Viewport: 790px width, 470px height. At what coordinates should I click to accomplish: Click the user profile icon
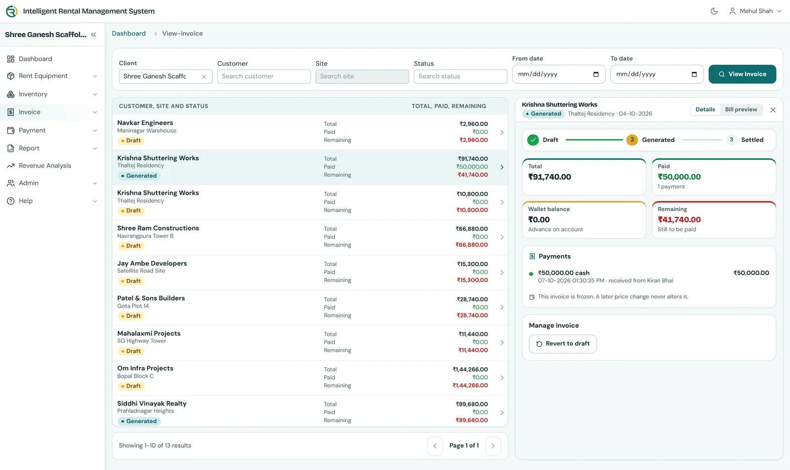tap(732, 11)
